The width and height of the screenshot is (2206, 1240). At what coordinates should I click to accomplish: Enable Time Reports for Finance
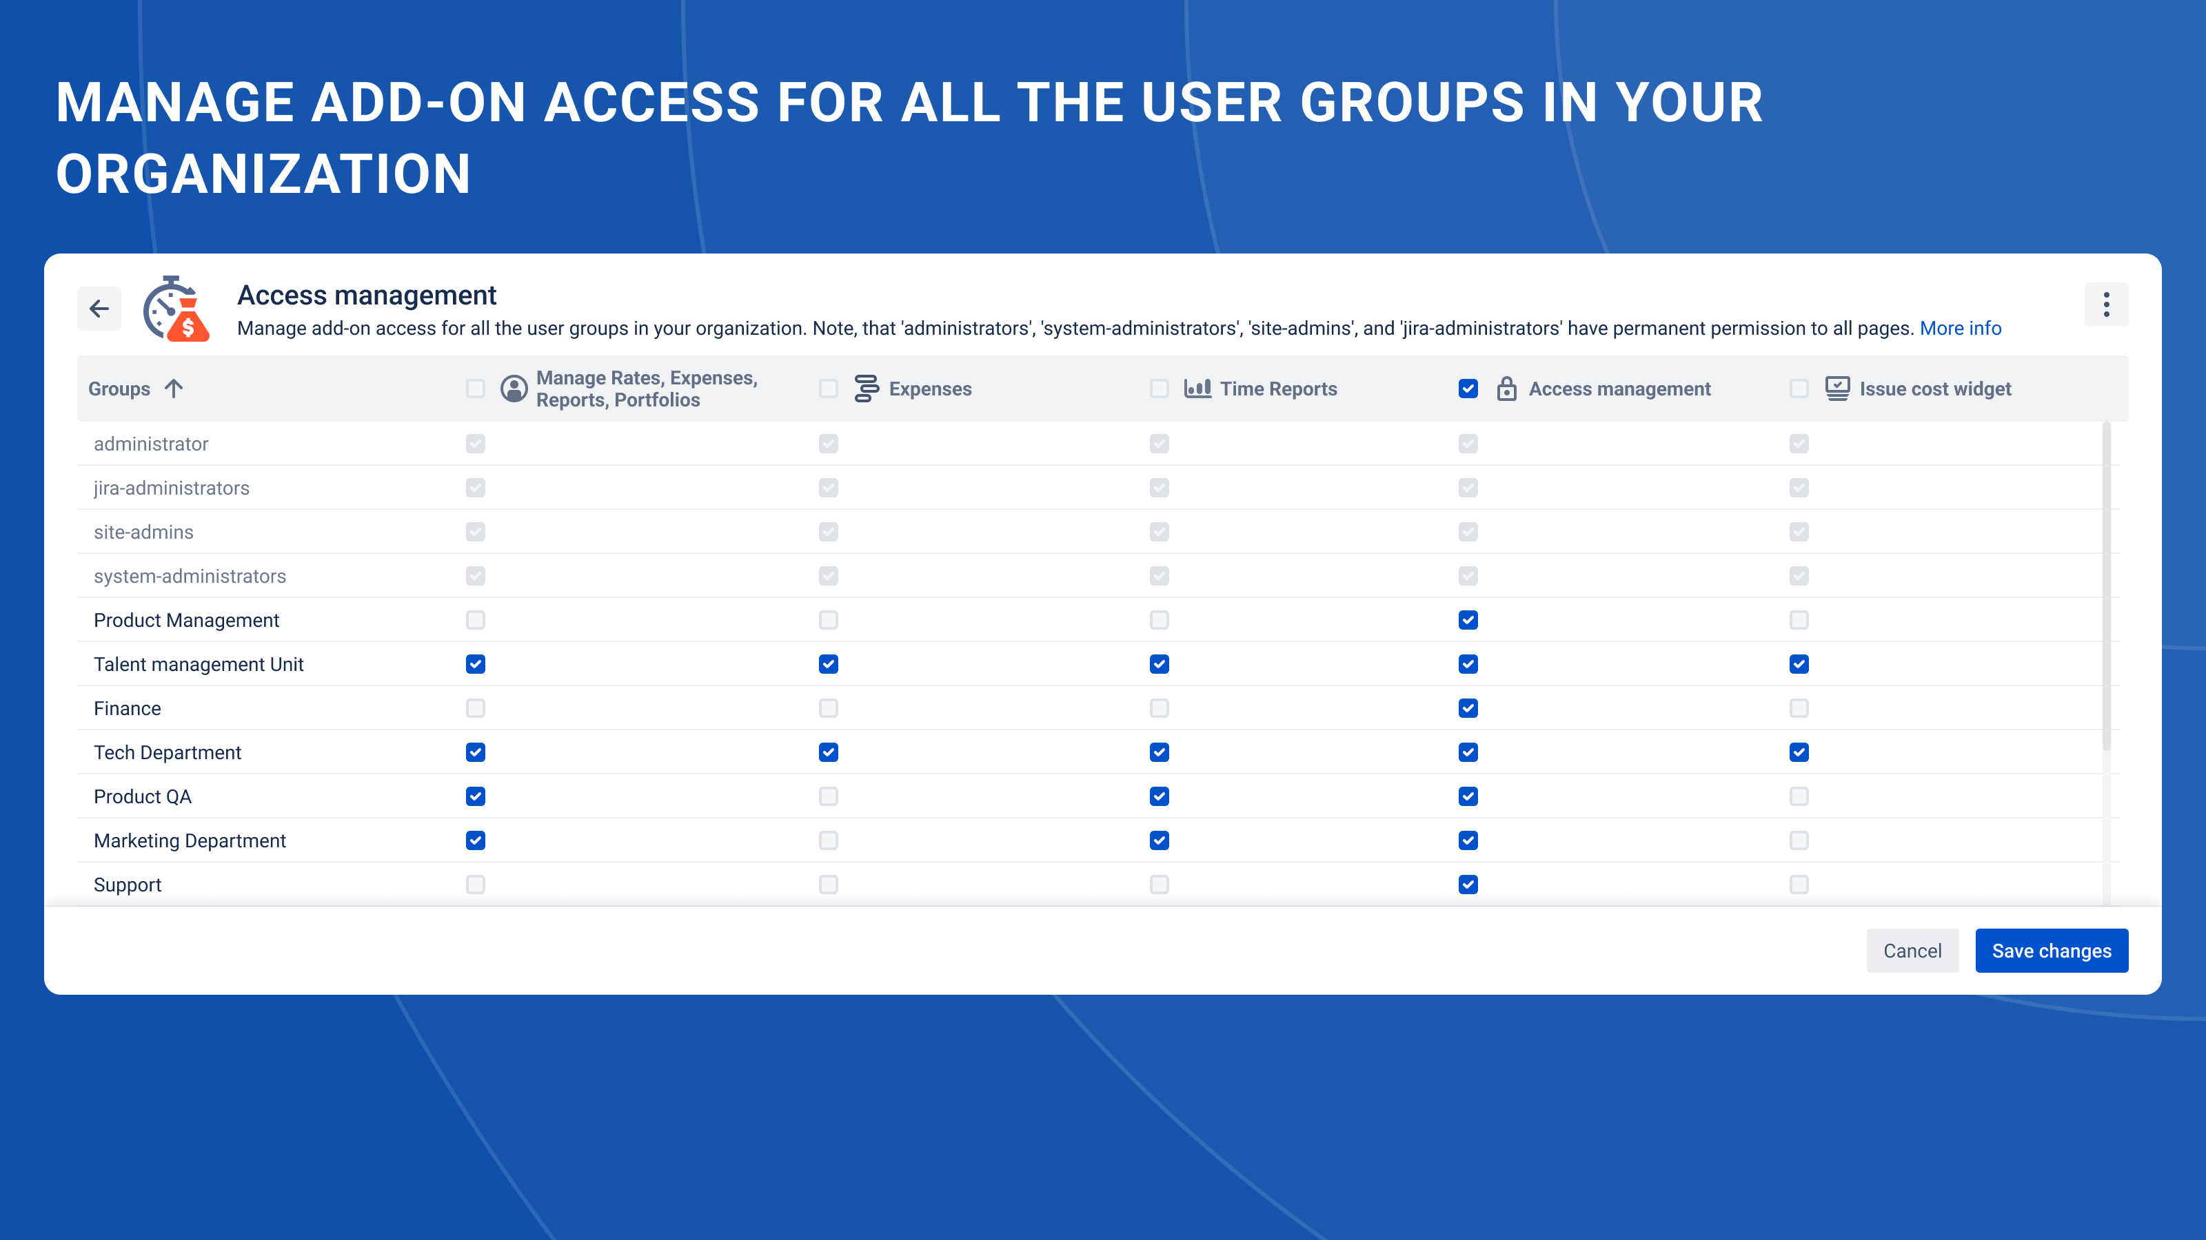tap(1159, 707)
